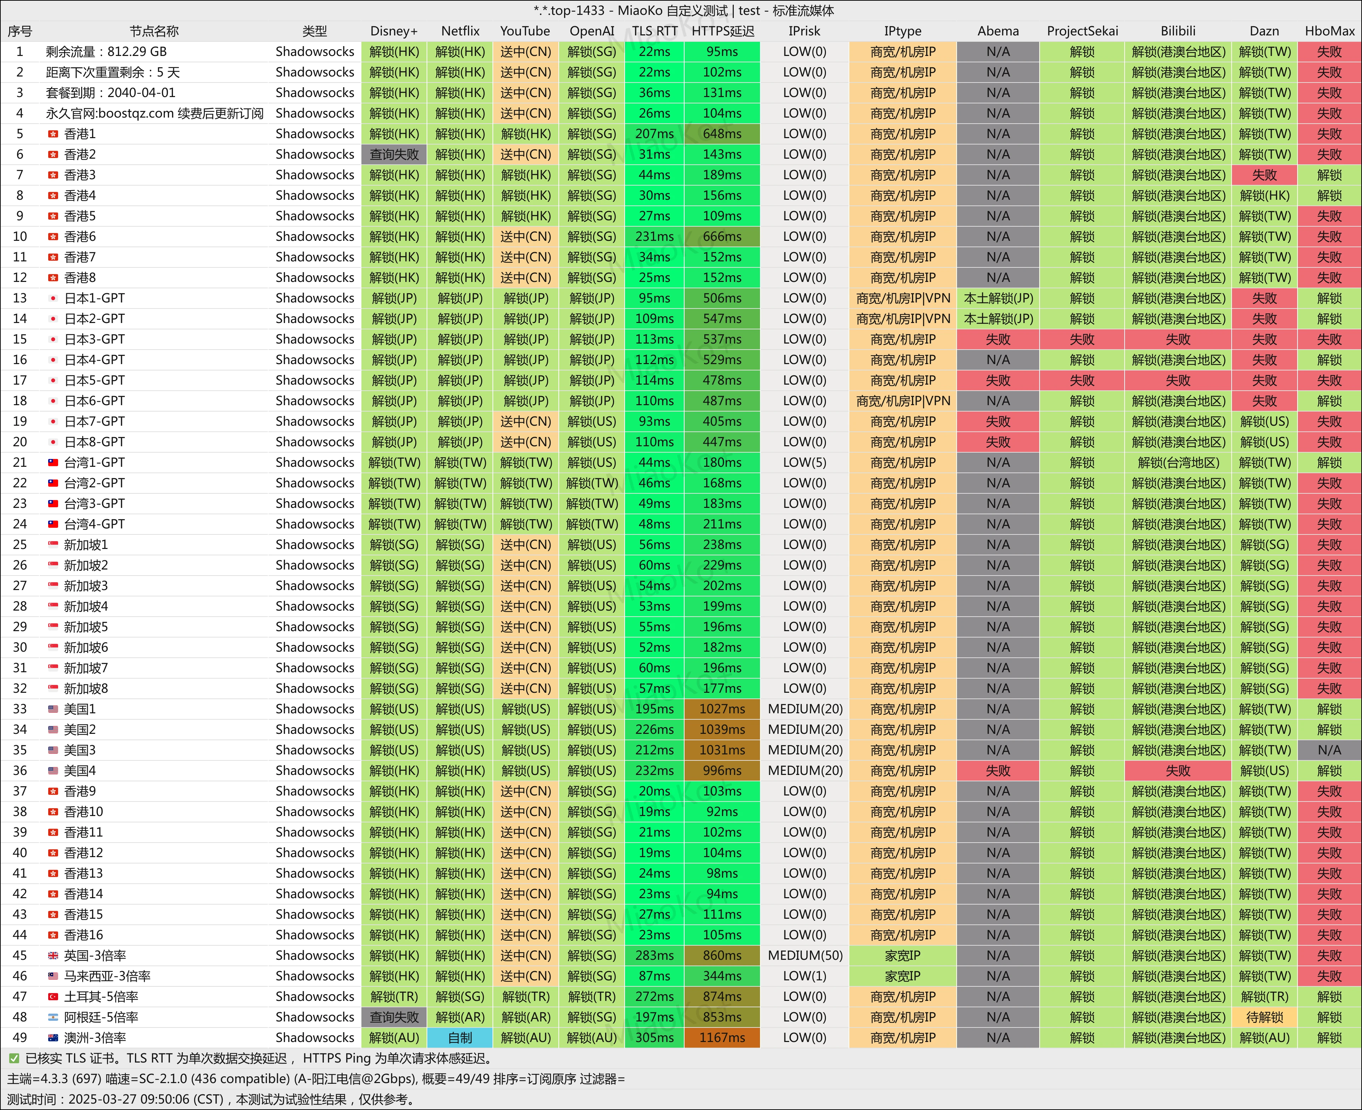Viewport: 1362px width, 1110px height.
Task: Click the 商宽/机房IP|VPN cell for 日本6-GPT
Action: [x=903, y=401]
